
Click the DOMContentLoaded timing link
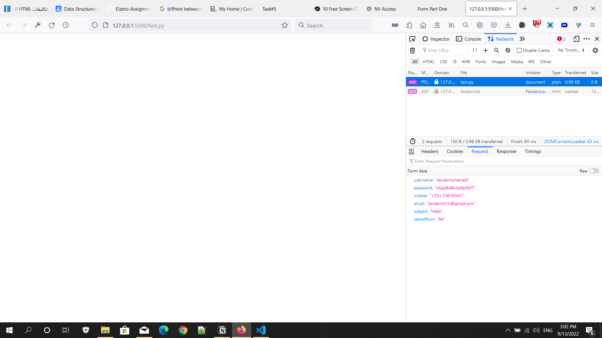[x=571, y=141]
